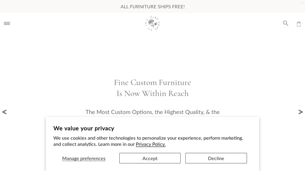Select the Fine Custom Furniture headline
Screen dimensions: 305x171
(x=152, y=82)
